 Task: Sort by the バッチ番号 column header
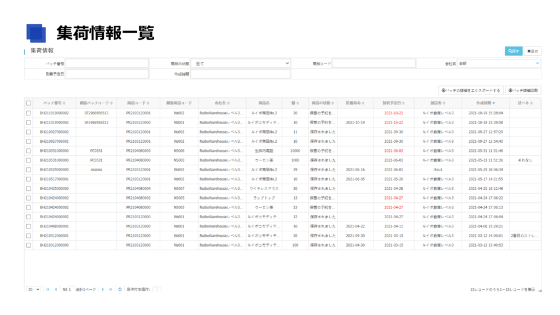[54, 103]
